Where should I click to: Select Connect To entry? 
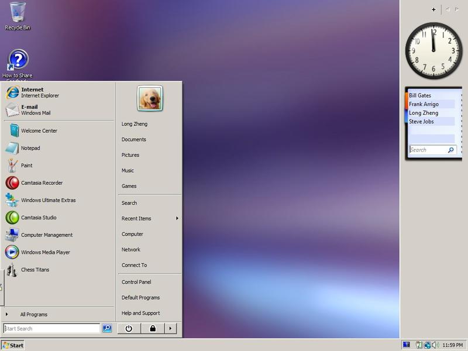(x=134, y=265)
